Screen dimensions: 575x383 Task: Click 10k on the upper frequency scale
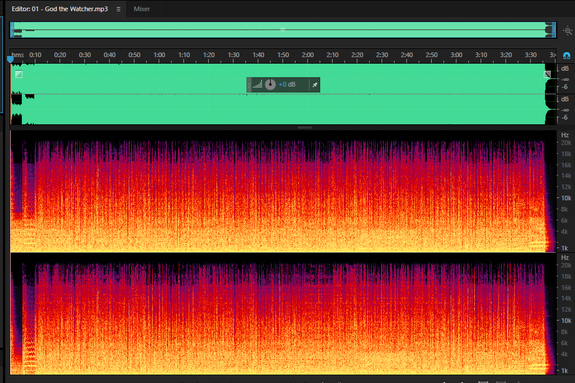(x=566, y=198)
